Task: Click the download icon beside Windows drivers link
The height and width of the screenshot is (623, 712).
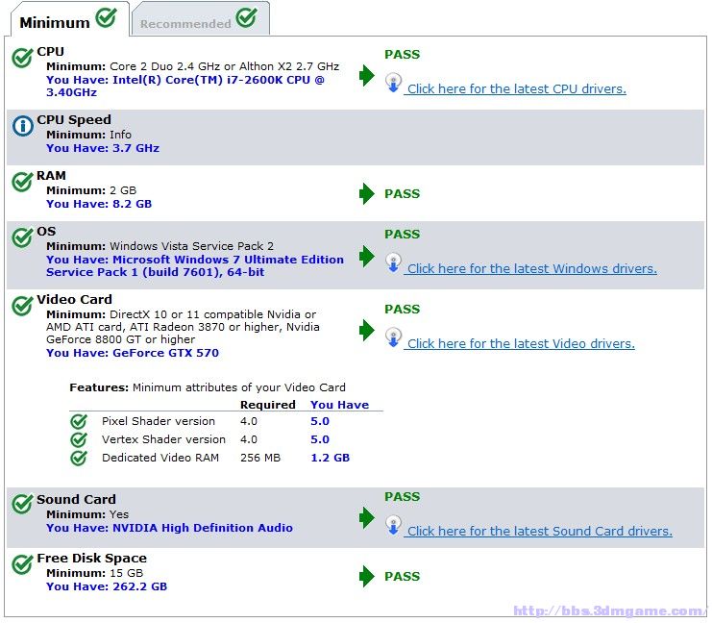Action: point(393,262)
